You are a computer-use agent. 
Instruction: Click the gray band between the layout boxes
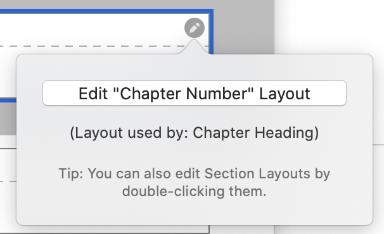8,119
